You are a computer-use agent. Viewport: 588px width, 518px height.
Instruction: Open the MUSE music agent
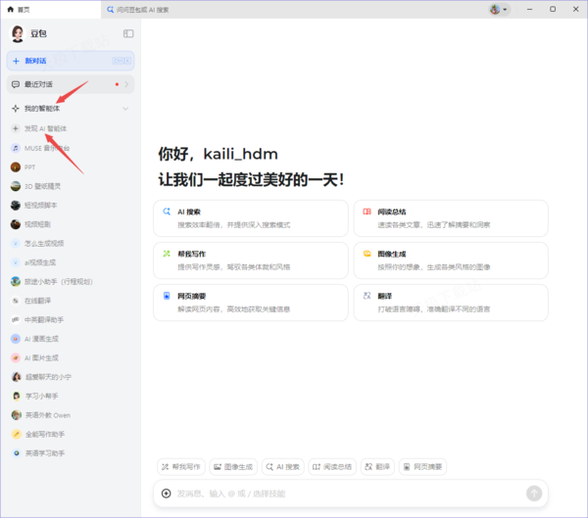point(45,147)
